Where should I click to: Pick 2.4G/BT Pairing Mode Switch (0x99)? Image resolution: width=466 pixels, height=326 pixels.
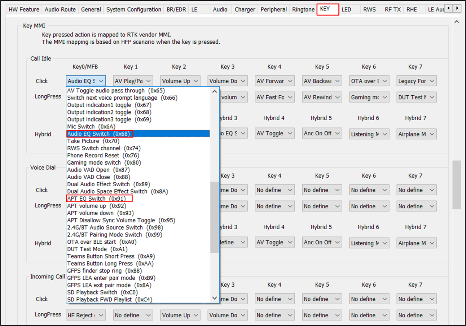tap(138, 235)
